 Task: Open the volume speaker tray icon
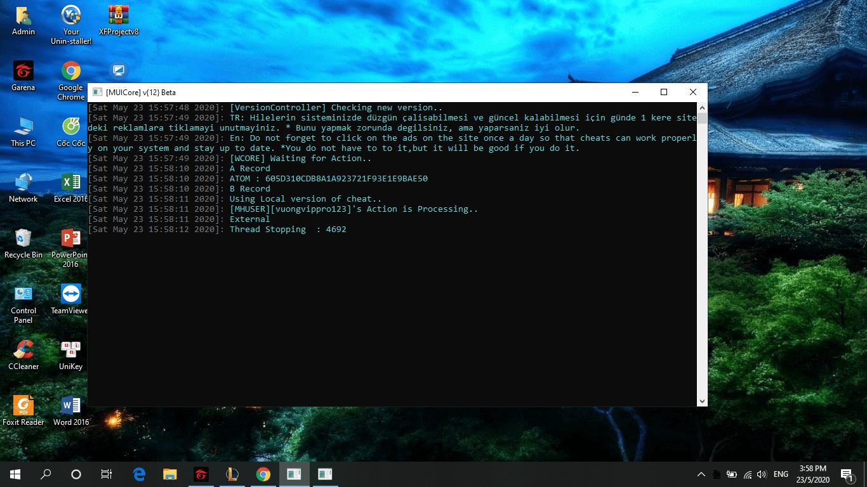(x=762, y=474)
